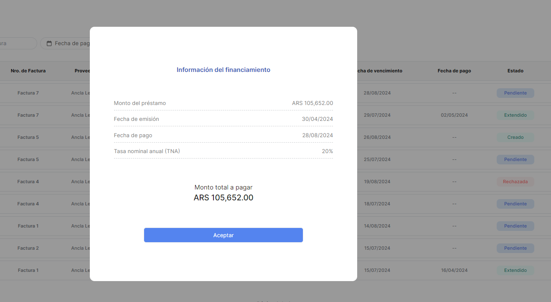Click the Aceptar button
The image size is (551, 302).
click(x=223, y=235)
